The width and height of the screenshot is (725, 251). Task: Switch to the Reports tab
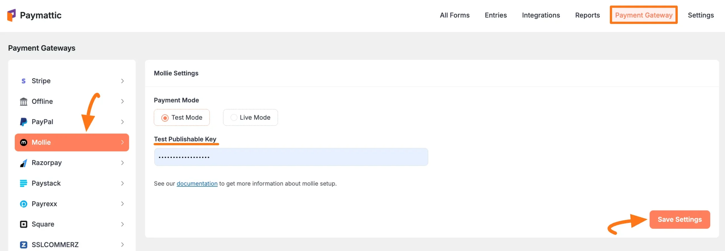coord(587,15)
